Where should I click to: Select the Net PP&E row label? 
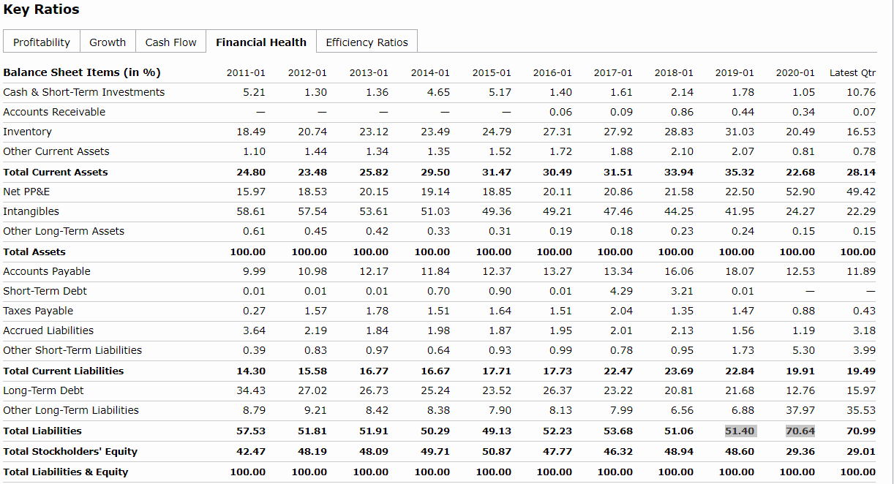pos(26,192)
